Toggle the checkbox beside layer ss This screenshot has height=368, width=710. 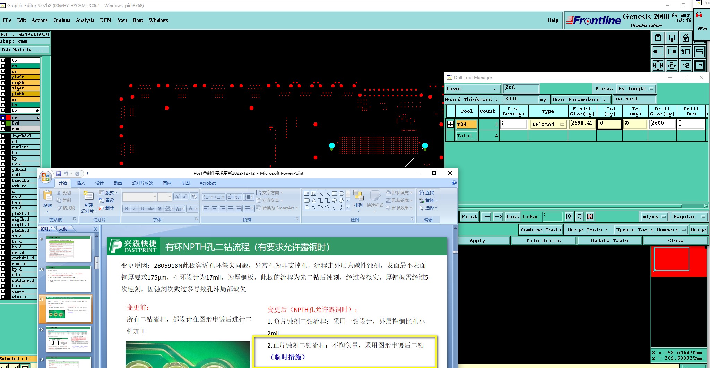[x=3, y=99]
